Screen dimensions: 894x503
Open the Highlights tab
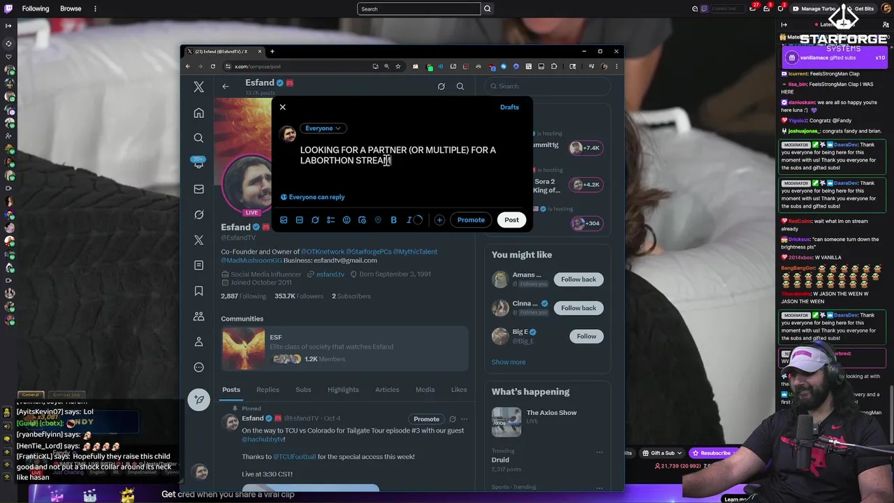[343, 390]
